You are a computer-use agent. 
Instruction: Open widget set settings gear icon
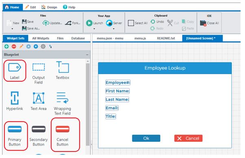[43, 46]
